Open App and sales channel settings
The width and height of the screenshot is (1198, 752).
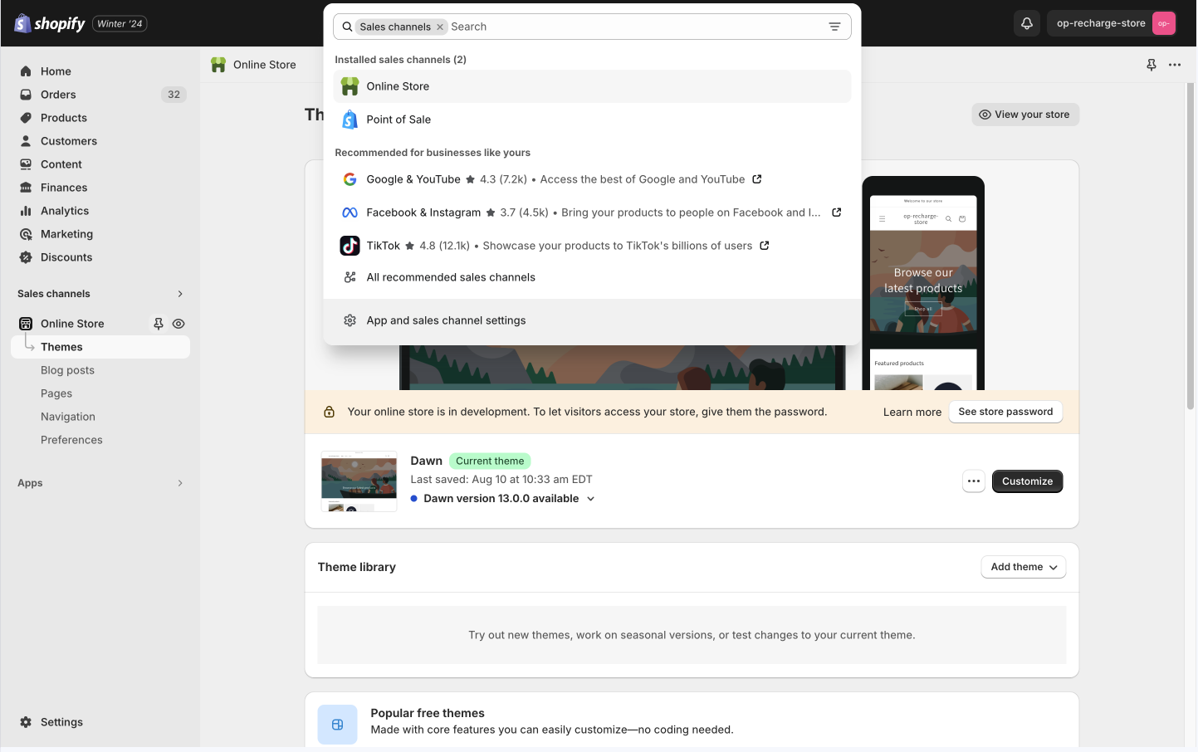pyautogui.click(x=592, y=320)
